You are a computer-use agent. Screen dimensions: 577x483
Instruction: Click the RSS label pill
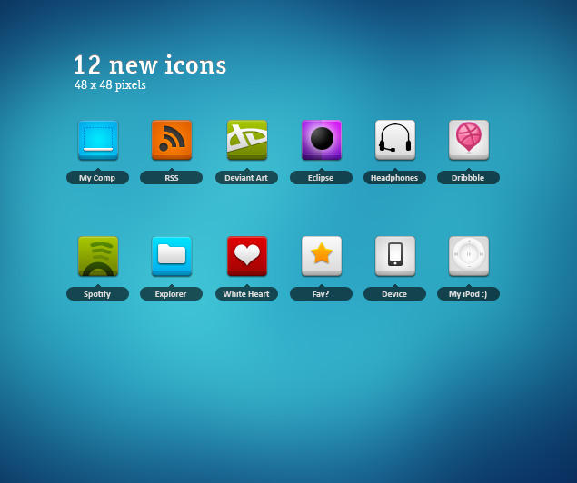click(x=171, y=178)
